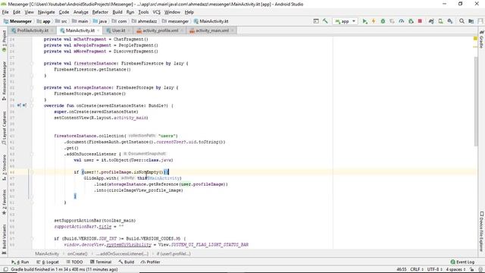Open the app run configuration dropdown
This screenshot has height=273, width=485.
346,21
